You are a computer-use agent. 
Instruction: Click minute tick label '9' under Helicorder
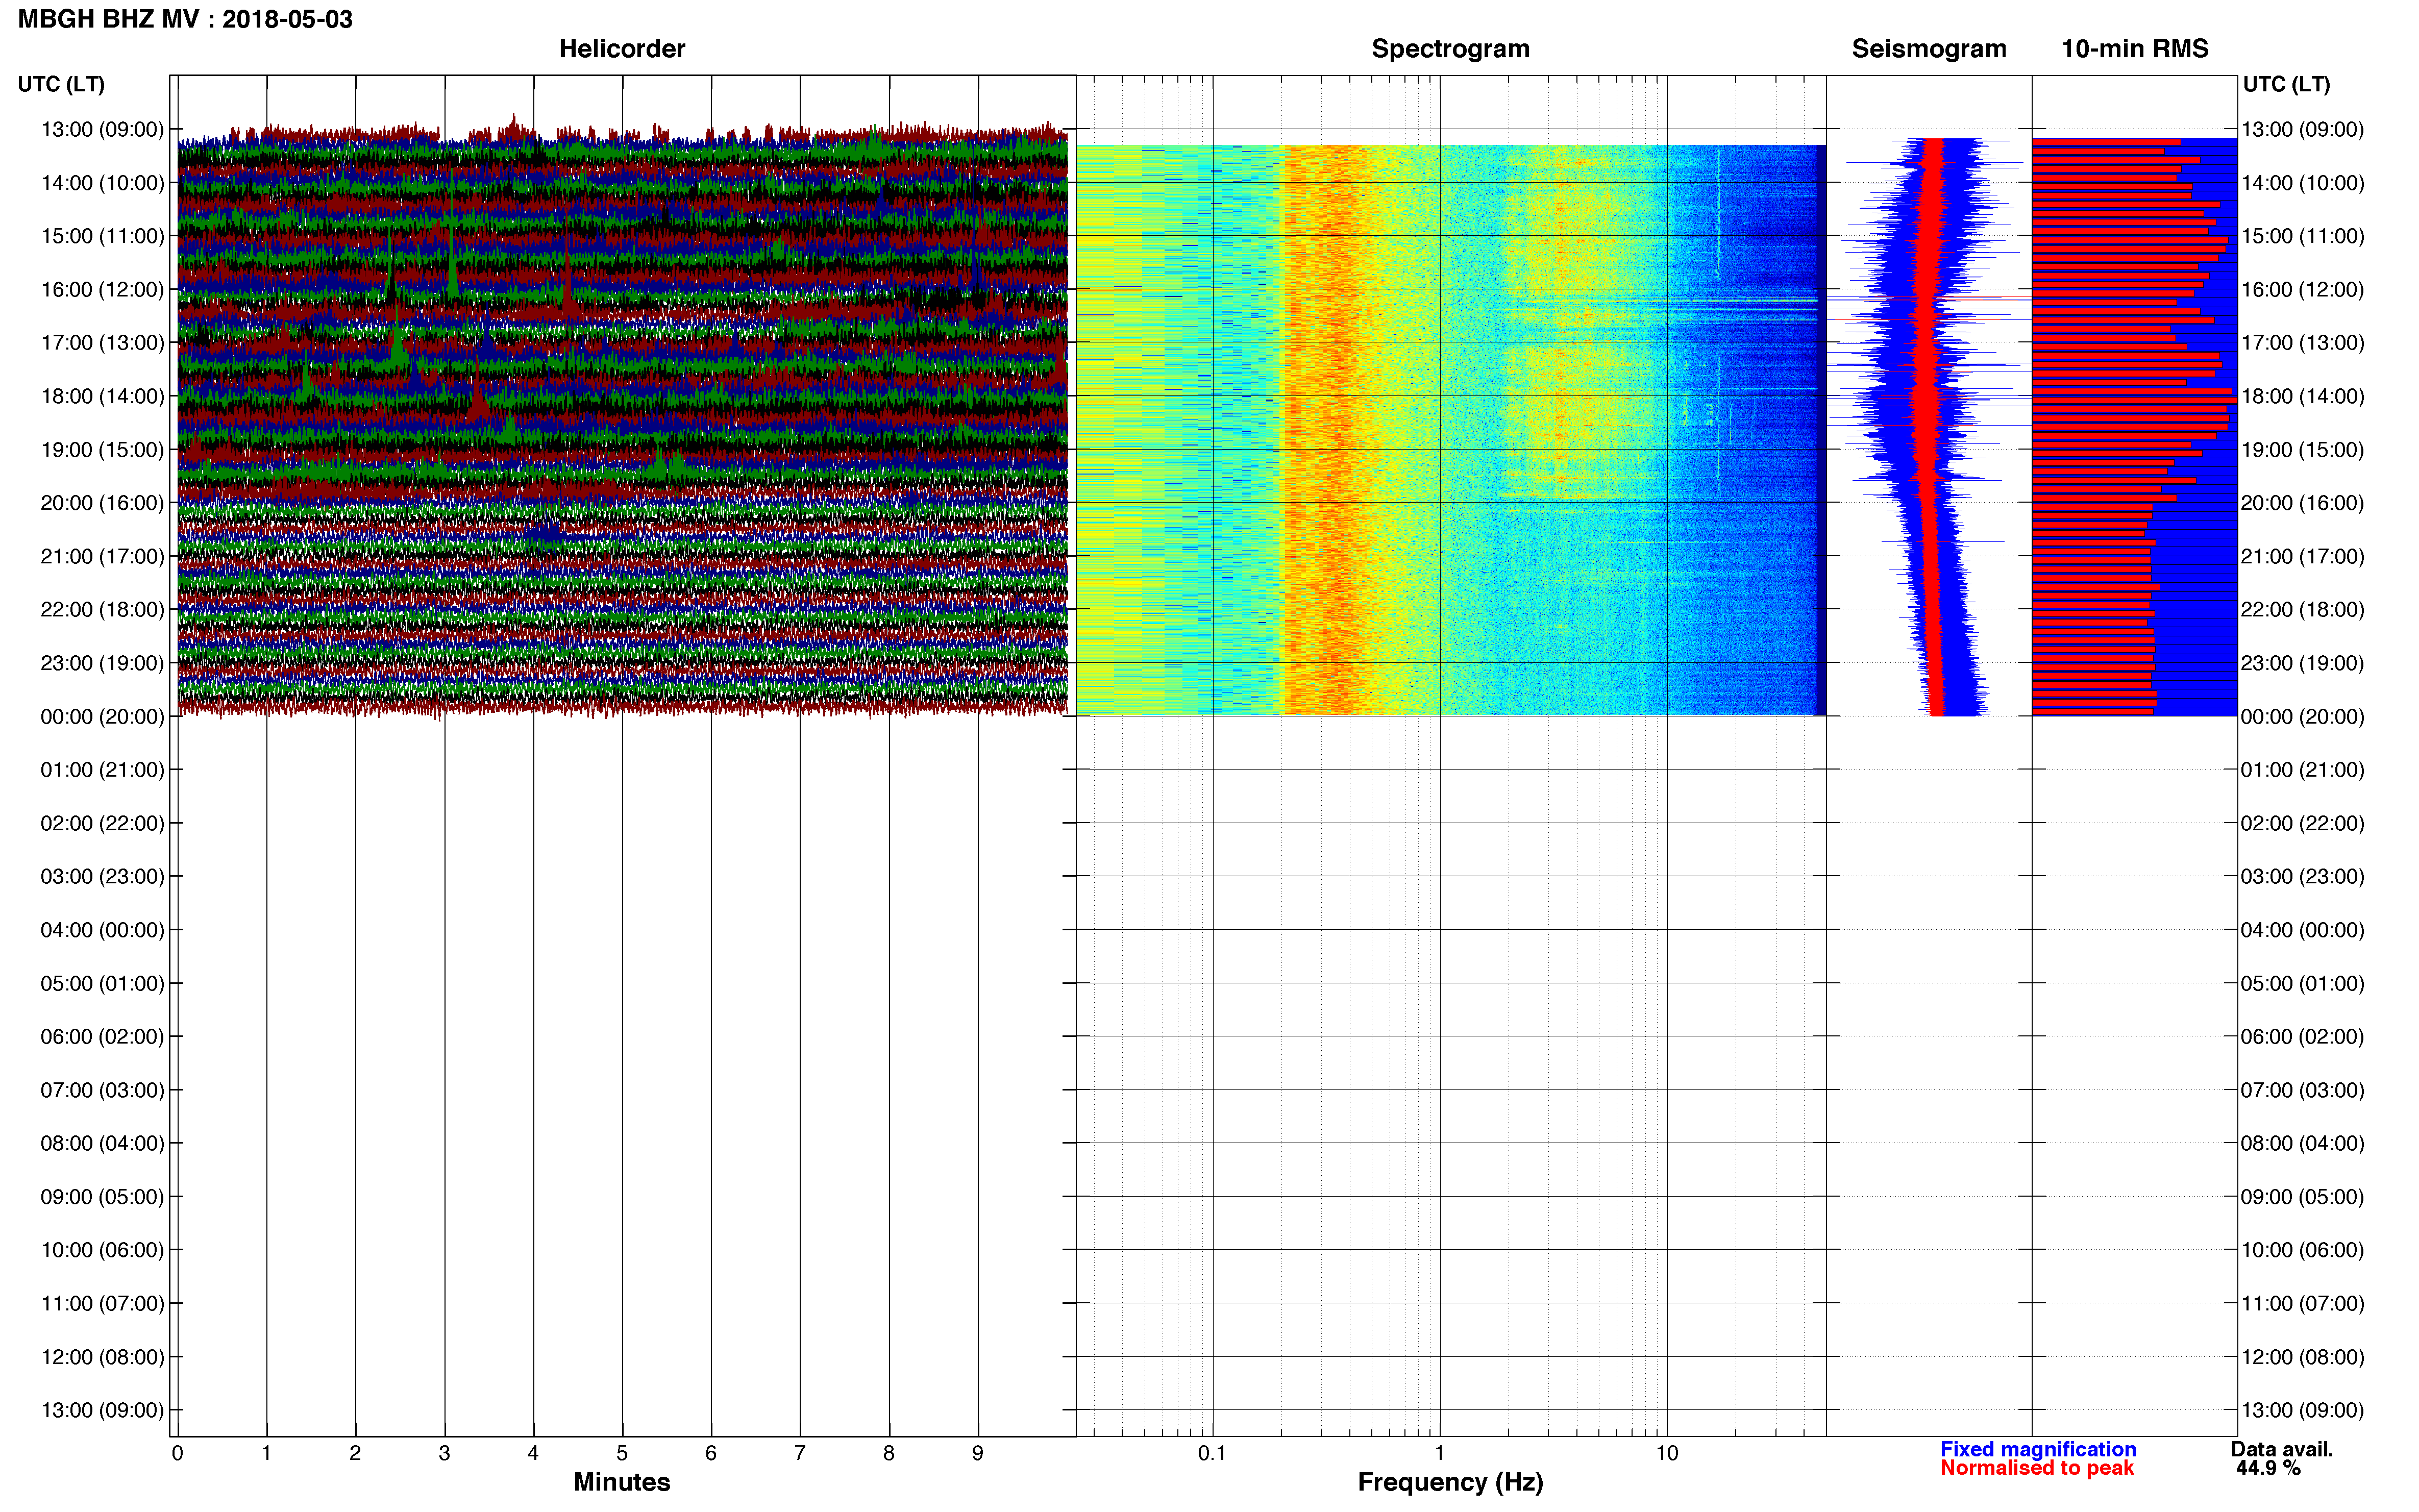coord(978,1453)
